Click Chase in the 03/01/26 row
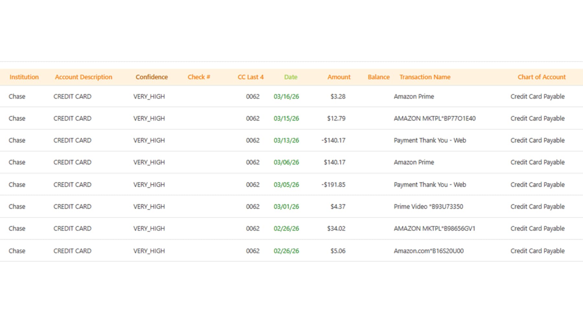Image resolution: width=583 pixels, height=328 pixels. [x=17, y=207]
